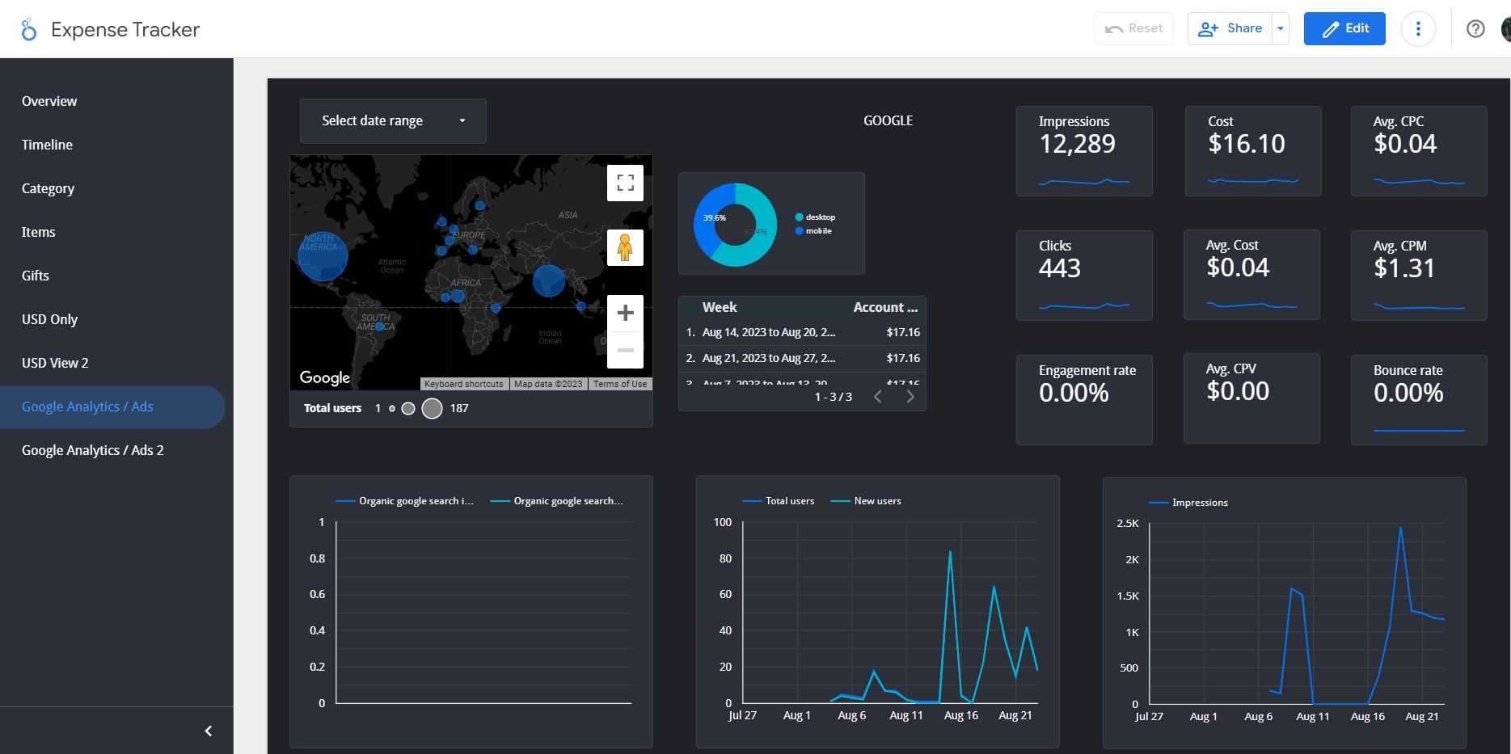Click the Avg. CPV $0.00 scorecard
Screen dimensions: 1511x754
[1251, 398]
